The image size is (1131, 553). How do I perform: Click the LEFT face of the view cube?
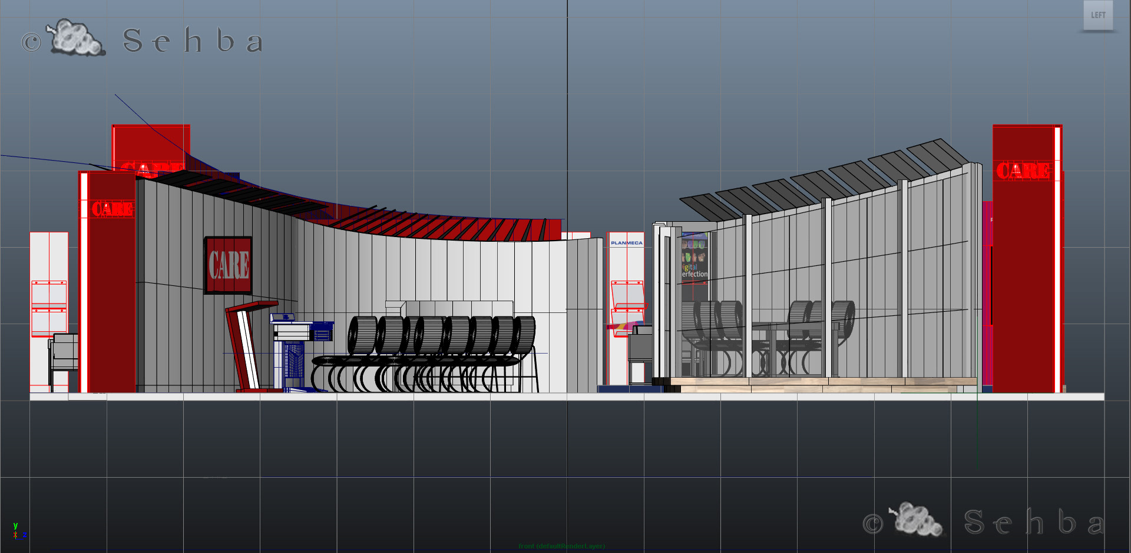(1098, 15)
